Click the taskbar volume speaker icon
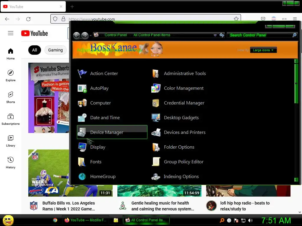Image resolution: width=302 pixels, height=226 pixels. [250, 220]
